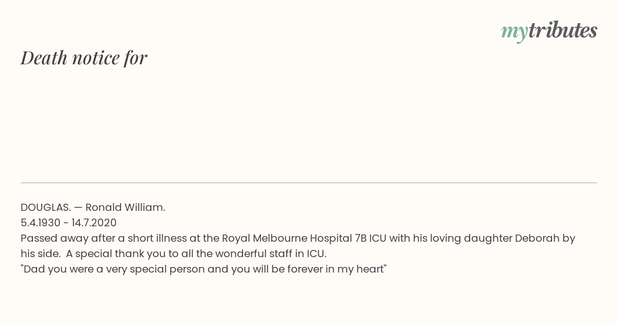This screenshot has width=618, height=324.
Task: Click the birth date 5.4.1930
Action: (40, 223)
